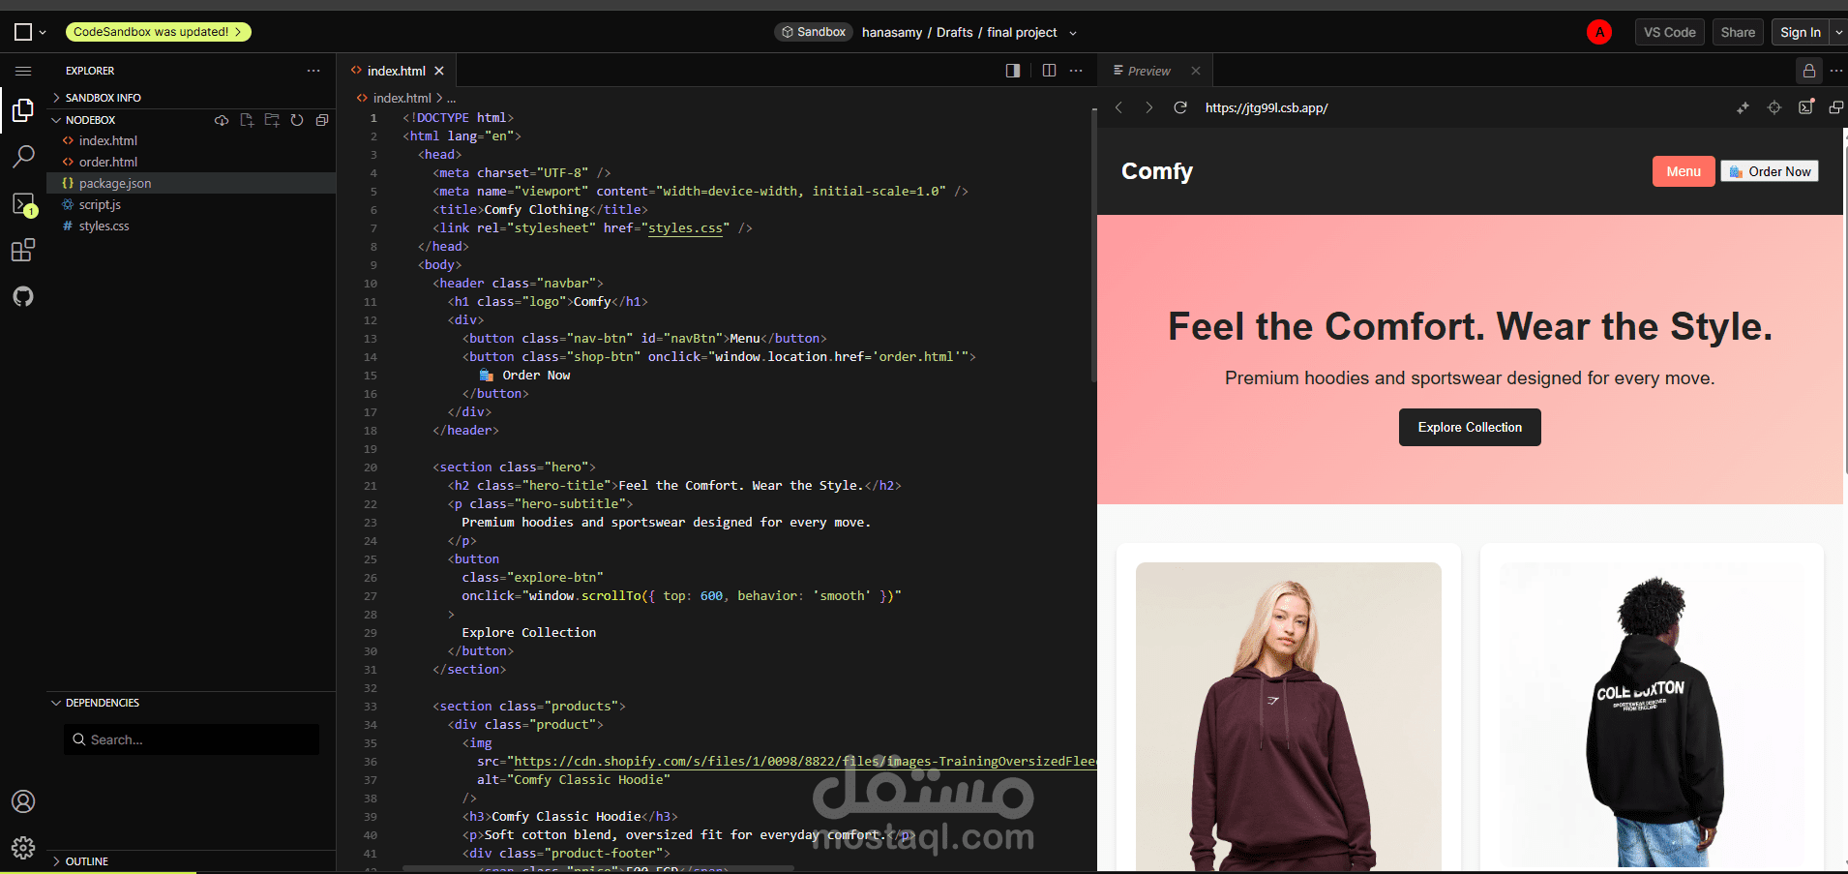1848x874 pixels.
Task: Create a new folder in NODEBOX
Action: tap(271, 120)
